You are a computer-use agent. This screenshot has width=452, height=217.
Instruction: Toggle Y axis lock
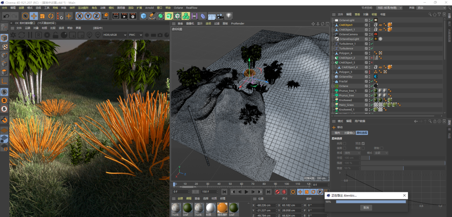[x=88, y=16]
